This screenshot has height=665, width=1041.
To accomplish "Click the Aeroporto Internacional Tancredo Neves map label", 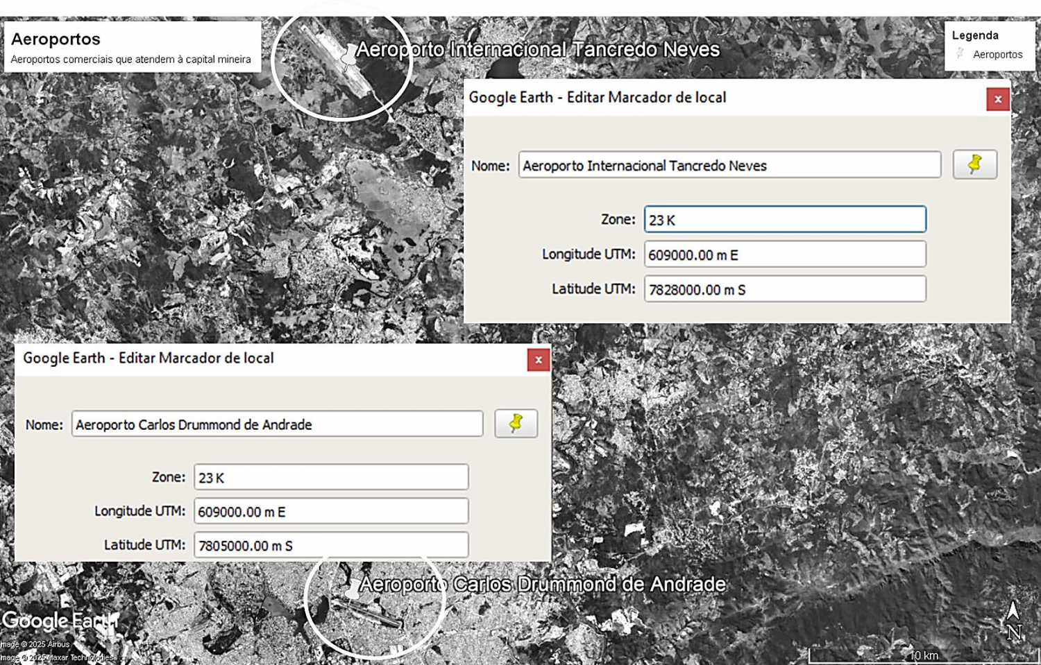I will [538, 50].
